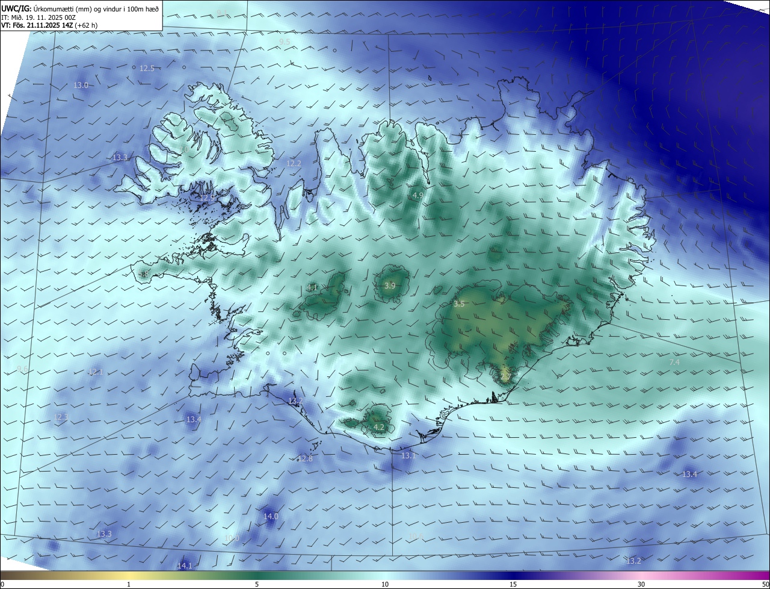Click the 'VT: Fös. 21.11.2025 14Z (+62 h)' line
Image resolution: width=770 pixels, height=589 pixels.
49,25
